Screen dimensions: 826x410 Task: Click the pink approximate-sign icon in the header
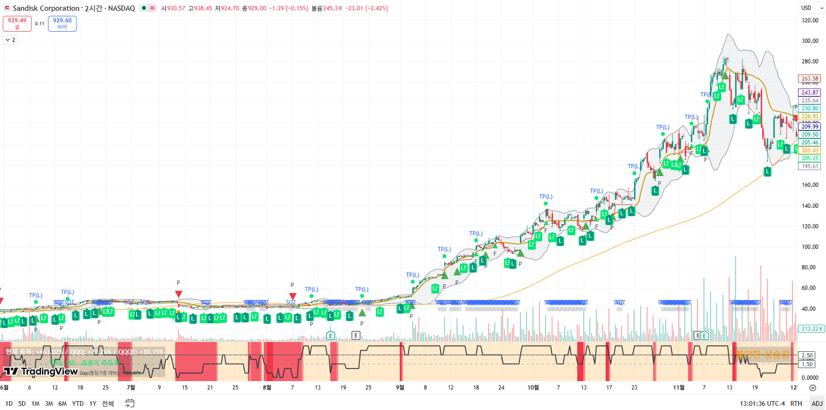click(x=152, y=8)
